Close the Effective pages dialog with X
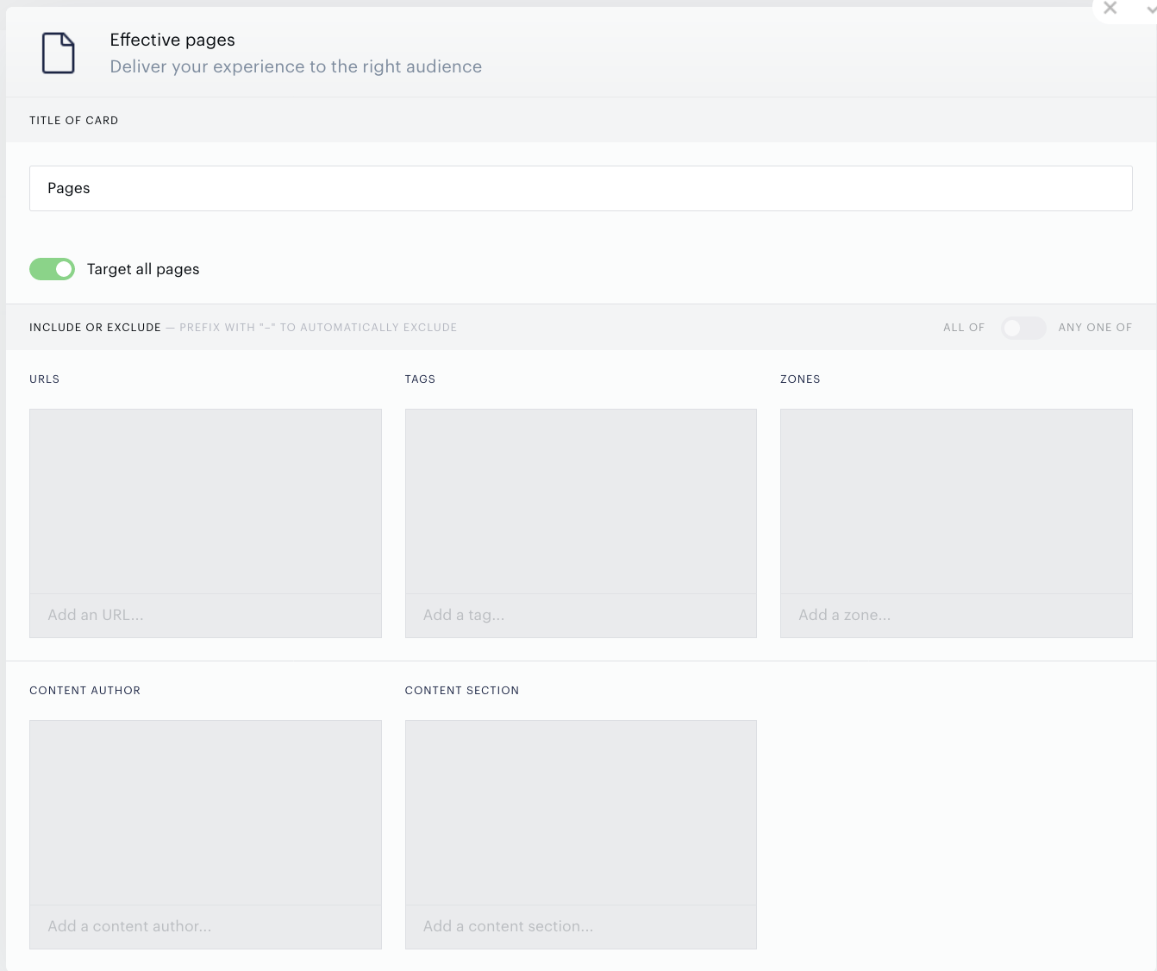 click(1110, 8)
